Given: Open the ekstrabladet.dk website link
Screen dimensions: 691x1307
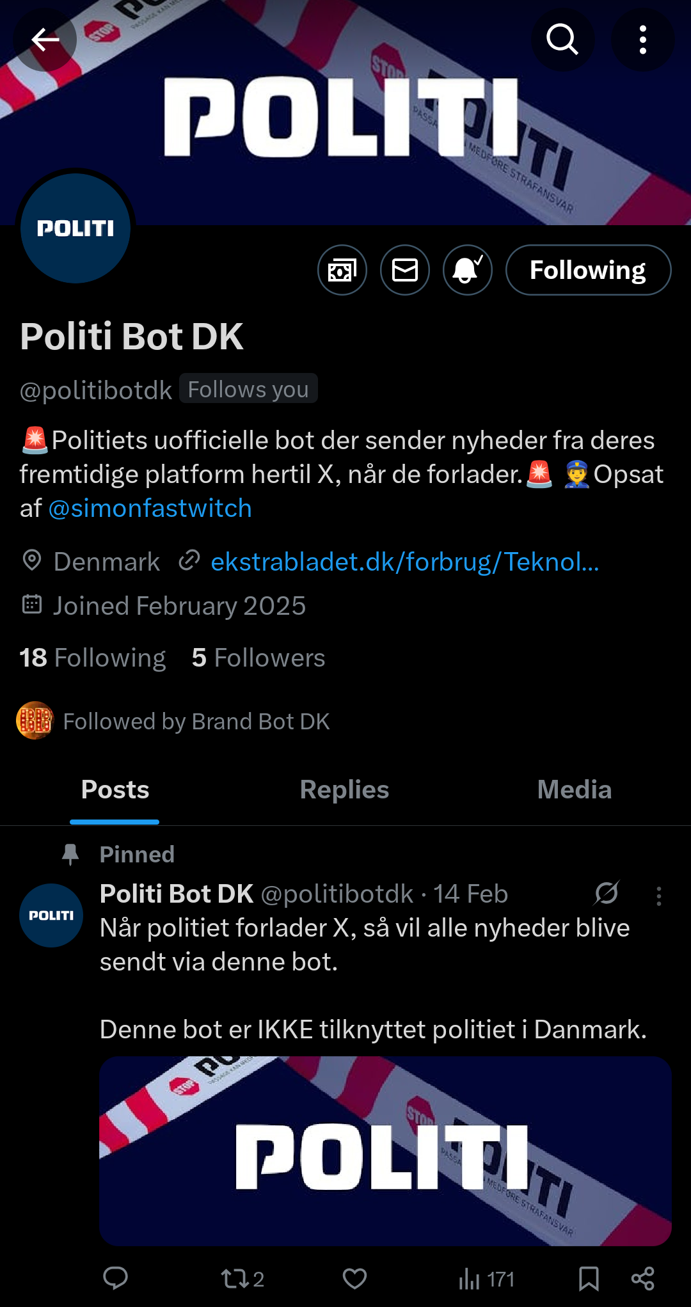Looking at the screenshot, I should click(404, 562).
